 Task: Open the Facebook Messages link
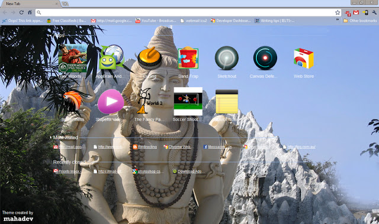pyautogui.click(x=217, y=147)
